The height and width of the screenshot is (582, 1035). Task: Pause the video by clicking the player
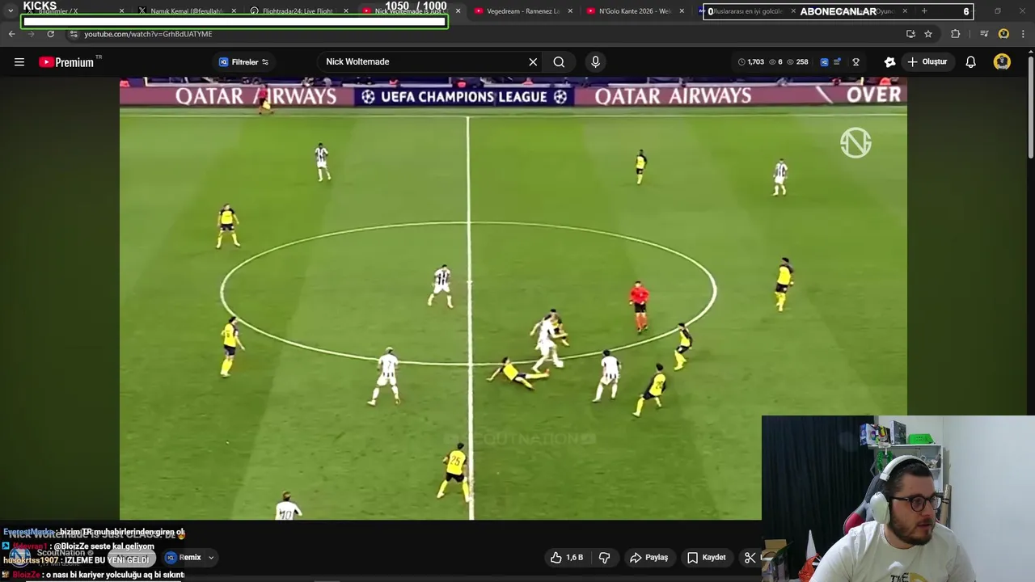513,298
